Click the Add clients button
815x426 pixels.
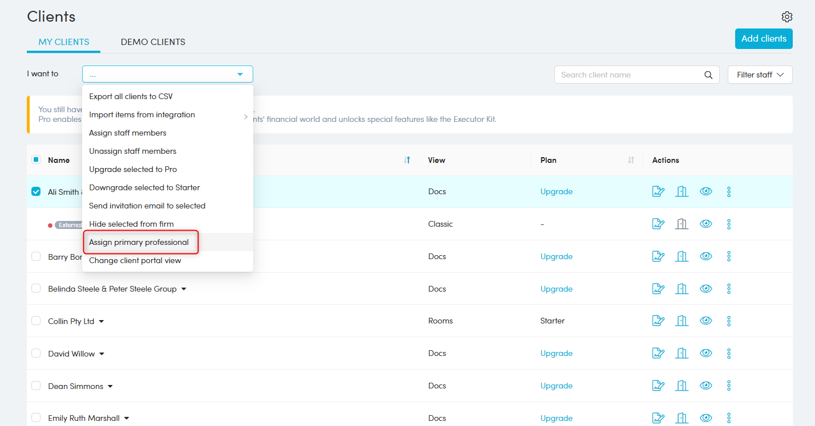pos(763,39)
